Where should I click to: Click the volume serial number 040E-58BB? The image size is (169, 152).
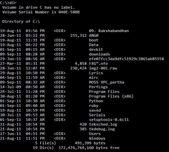69,12
